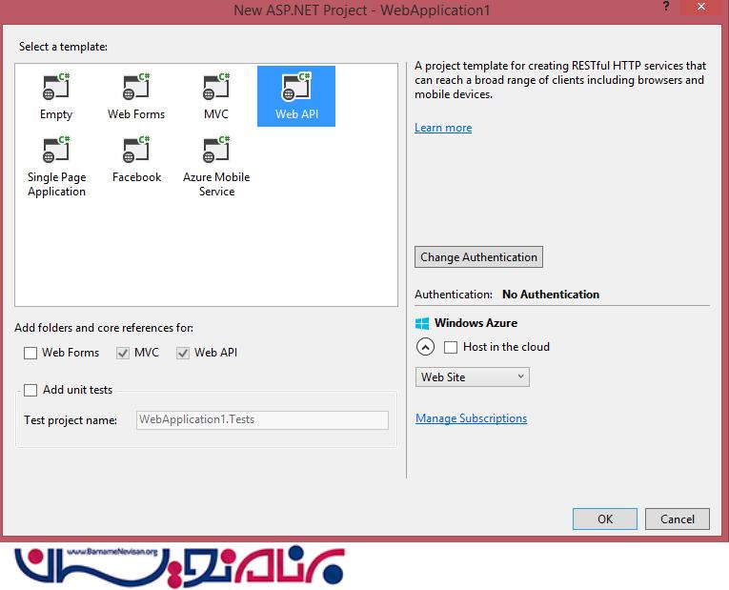Screen dimensions: 729x590
Task: Open the help question mark icon
Action: pyautogui.click(x=666, y=7)
